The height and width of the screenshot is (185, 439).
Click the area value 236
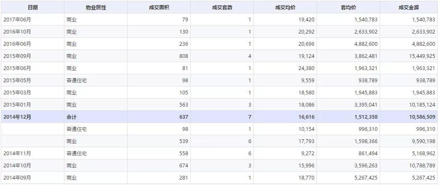tap(184, 44)
